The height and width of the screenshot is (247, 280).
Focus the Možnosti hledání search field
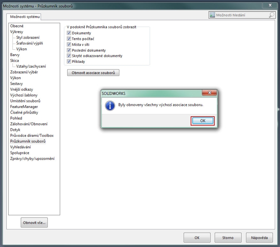pyautogui.click(x=242, y=15)
